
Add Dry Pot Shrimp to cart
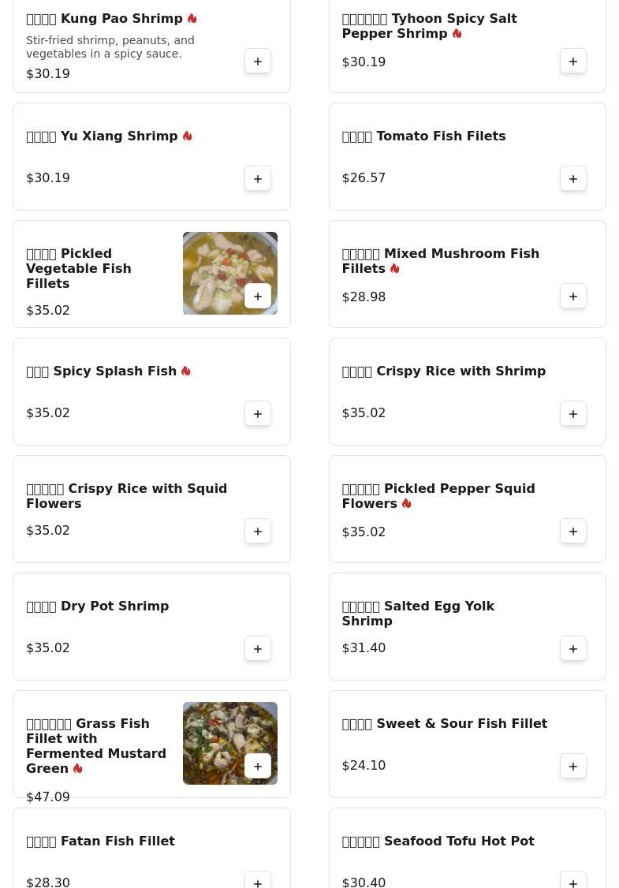click(258, 649)
